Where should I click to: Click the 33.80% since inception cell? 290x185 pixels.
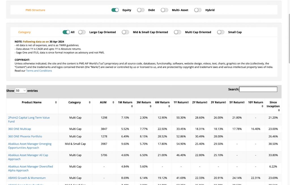[273, 155]
